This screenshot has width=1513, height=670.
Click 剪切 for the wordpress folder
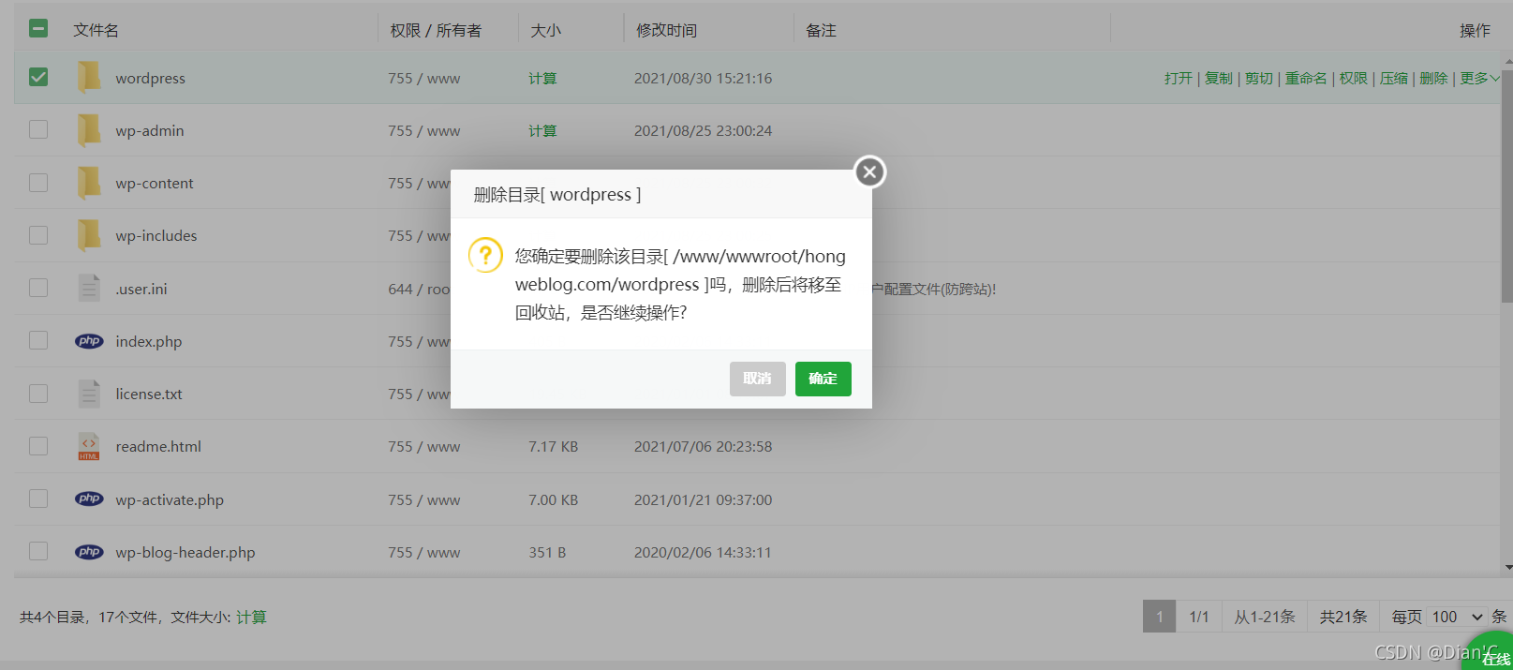point(1259,78)
